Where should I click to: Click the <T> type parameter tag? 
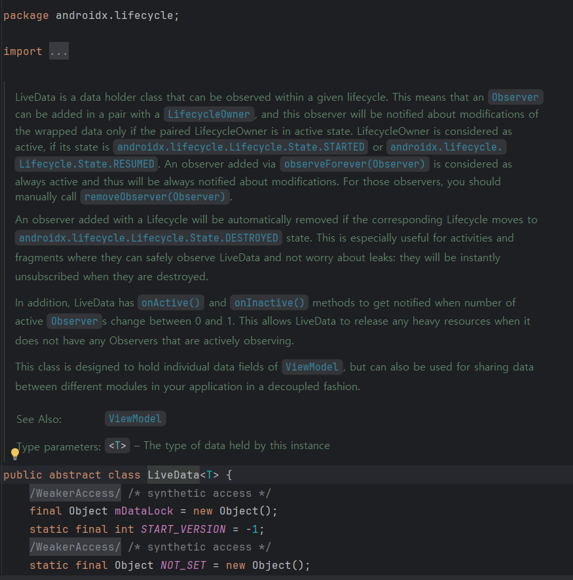[117, 446]
